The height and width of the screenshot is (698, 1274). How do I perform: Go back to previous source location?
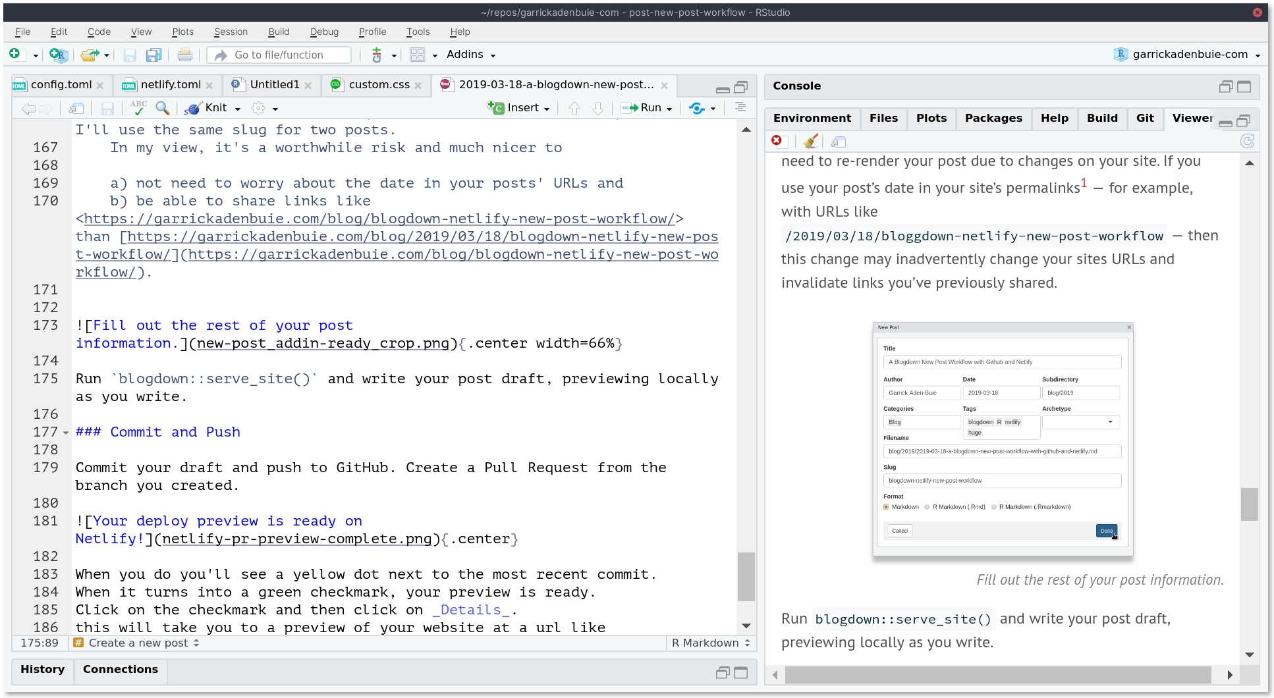coord(28,108)
